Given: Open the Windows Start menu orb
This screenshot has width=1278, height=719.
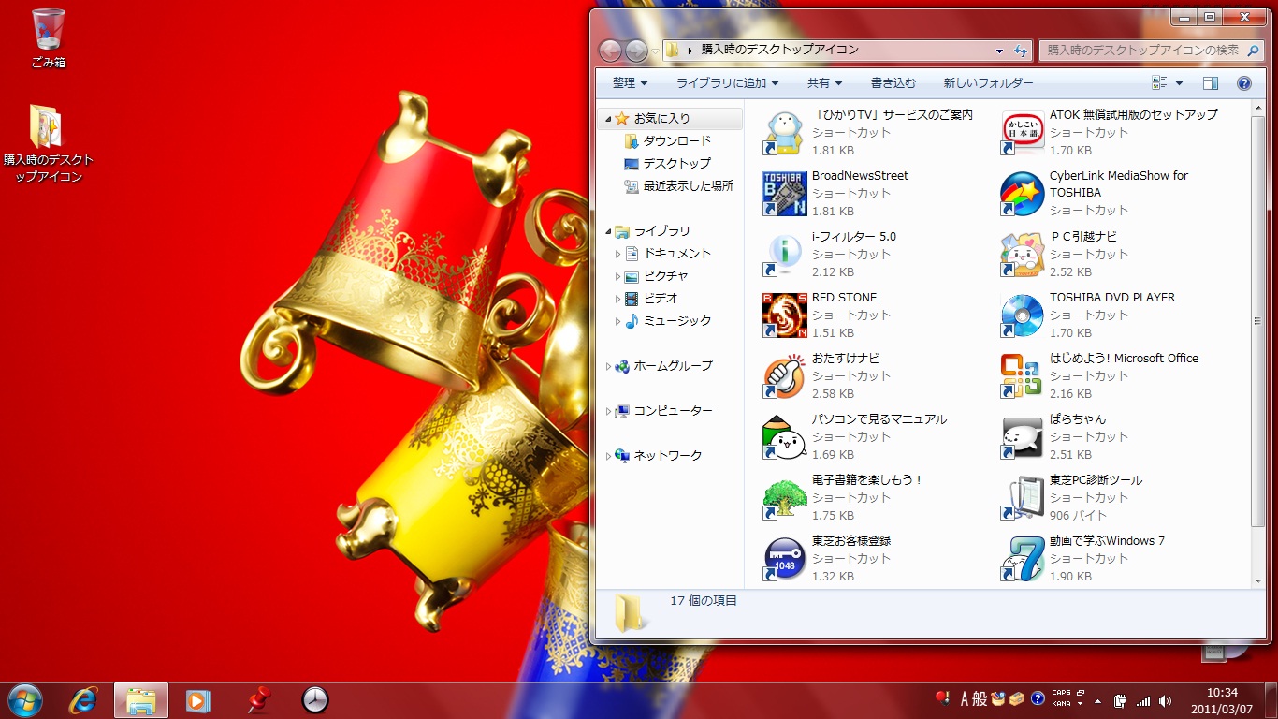Looking at the screenshot, I should coord(24,699).
